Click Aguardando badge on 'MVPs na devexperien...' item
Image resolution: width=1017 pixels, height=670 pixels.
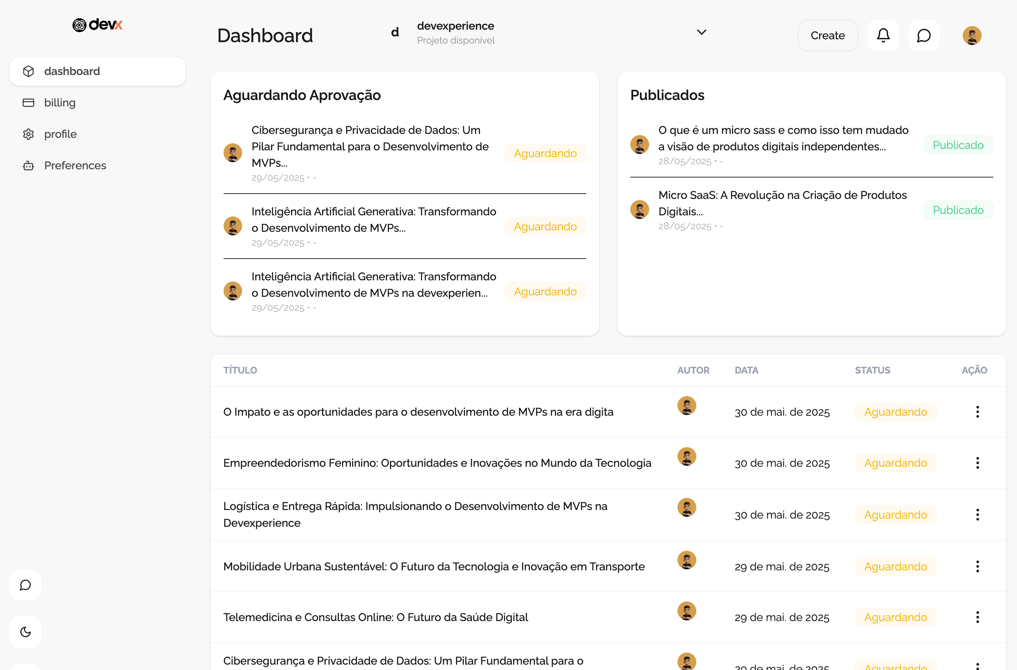(x=545, y=291)
